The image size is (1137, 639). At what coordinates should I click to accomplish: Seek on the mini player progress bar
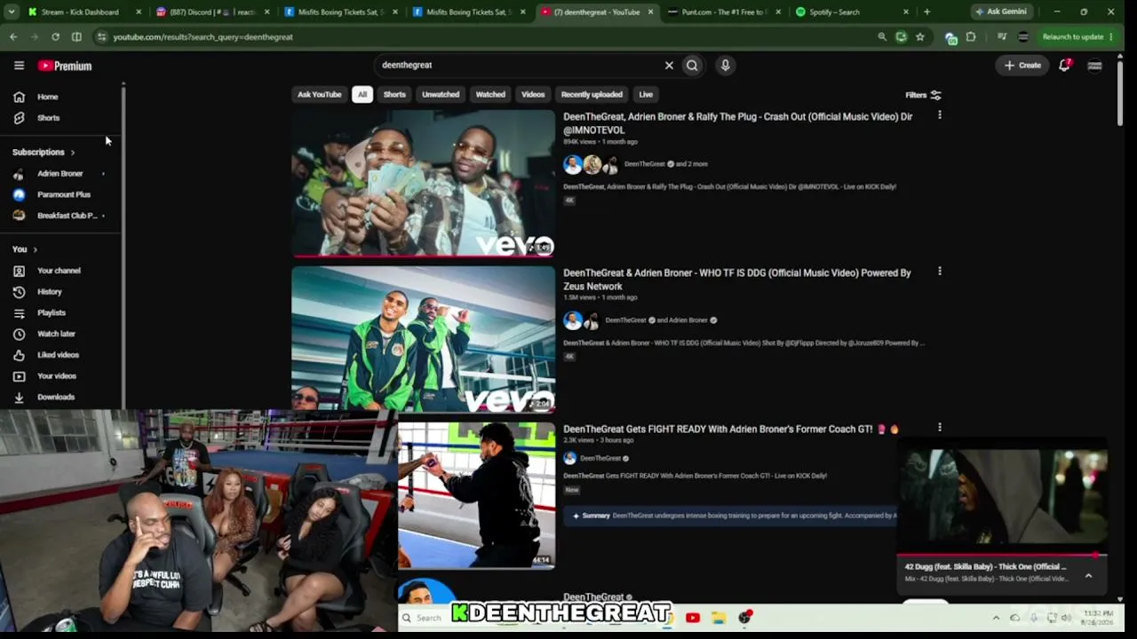coord(1002,555)
